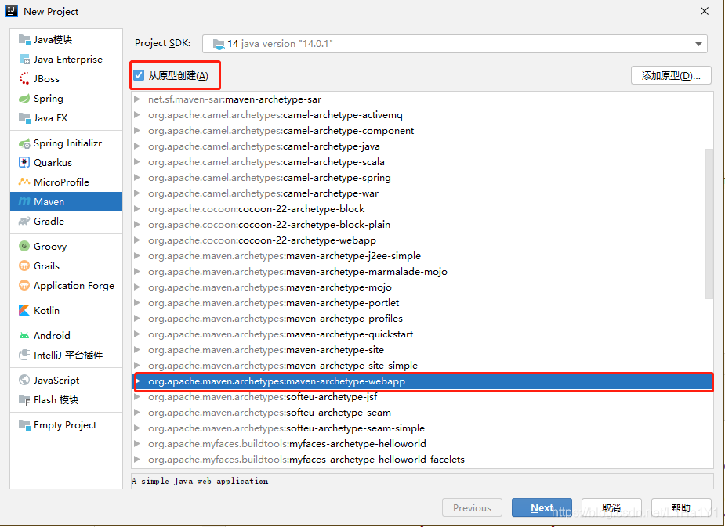Expand maven-archetype-quickstart arrow

pyautogui.click(x=137, y=334)
